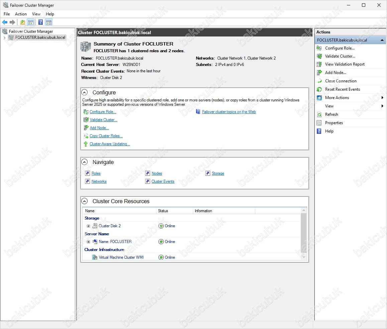Open the More Actions submenu arrow
This screenshot has height=329, width=387.
pos(382,98)
